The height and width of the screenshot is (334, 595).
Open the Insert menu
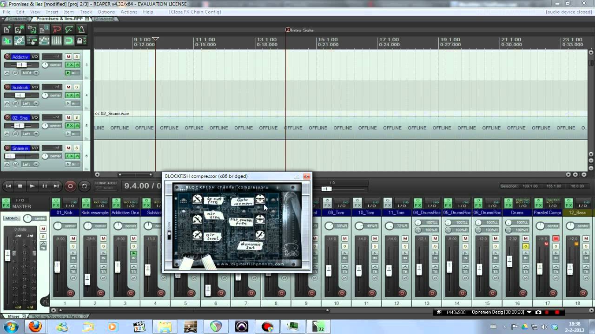(52, 12)
